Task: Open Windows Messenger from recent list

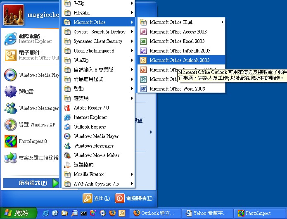Action: pyautogui.click(x=31, y=108)
